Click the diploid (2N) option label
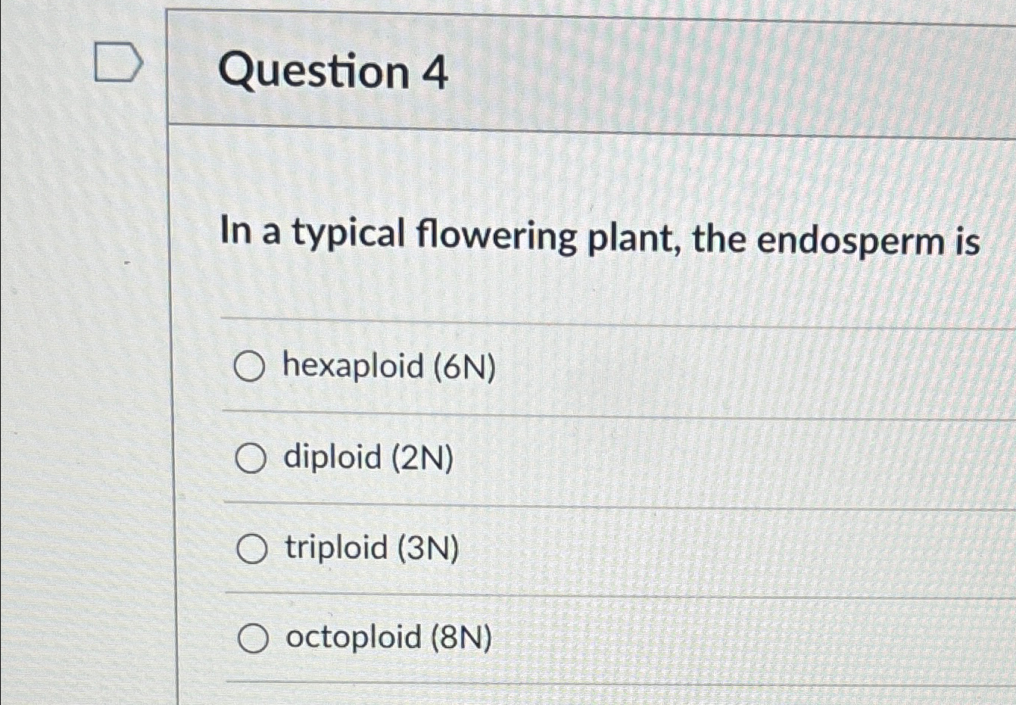This screenshot has height=705, width=1016. (367, 457)
